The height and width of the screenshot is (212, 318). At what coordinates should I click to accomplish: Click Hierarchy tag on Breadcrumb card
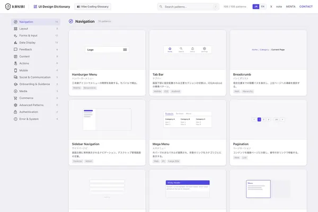248,91
